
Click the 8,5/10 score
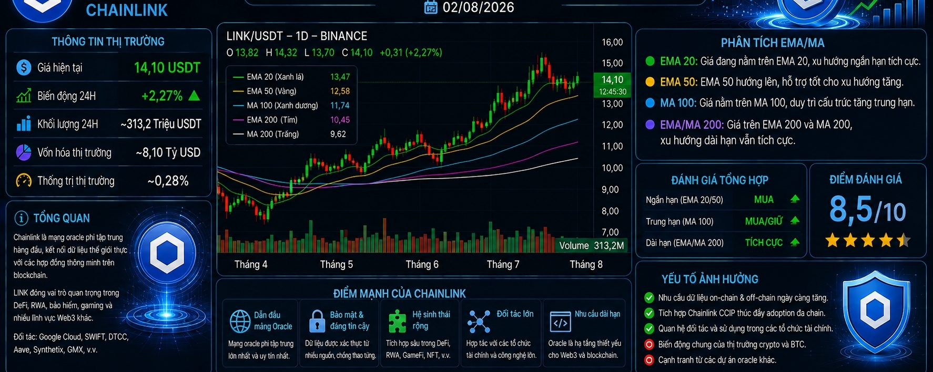click(x=868, y=209)
